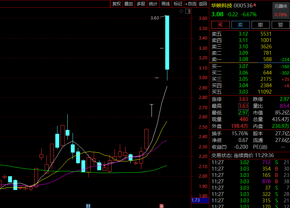290x208 pixels.
Task: Open the 标记 mark menu
Action: coord(178,4)
